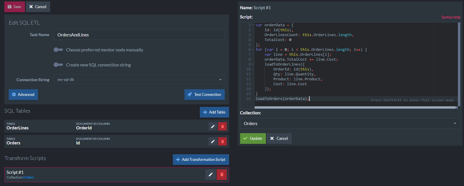The image size is (464, 186).
Task: Click the code line 'Id: id(this),'
Action: coord(279,30)
